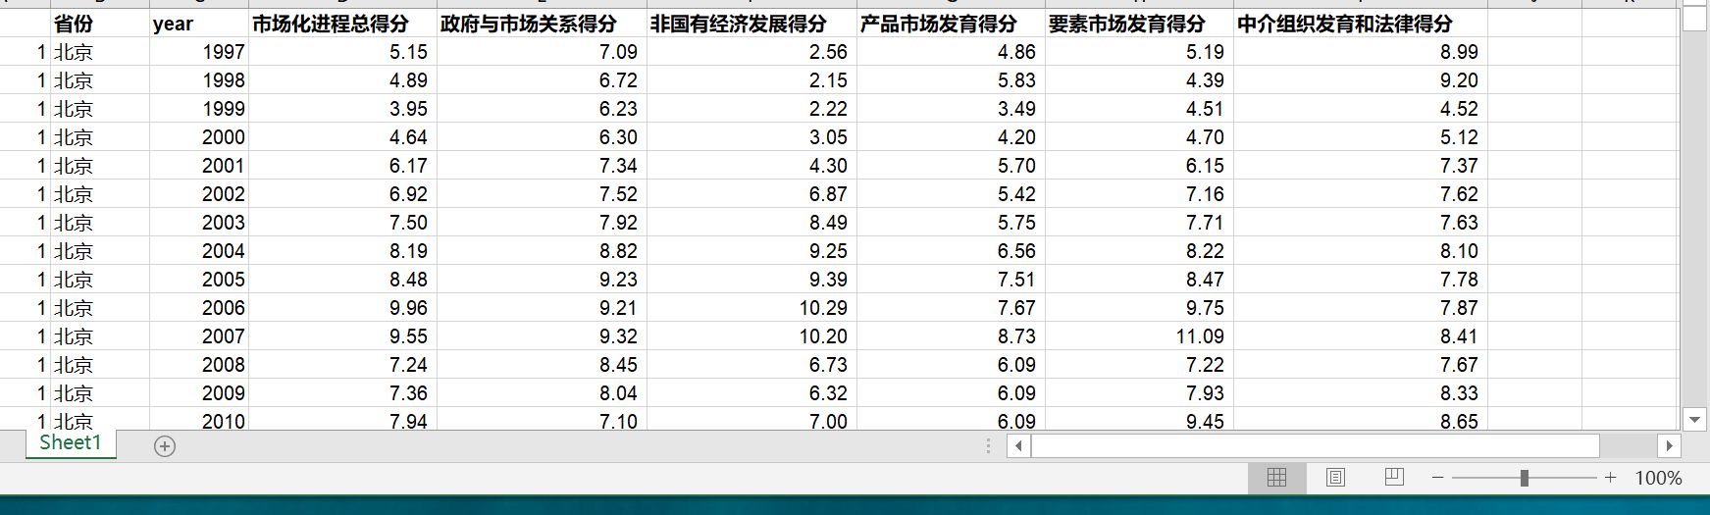The width and height of the screenshot is (1710, 515).
Task: Select year cell 2003
Action: click(x=199, y=223)
